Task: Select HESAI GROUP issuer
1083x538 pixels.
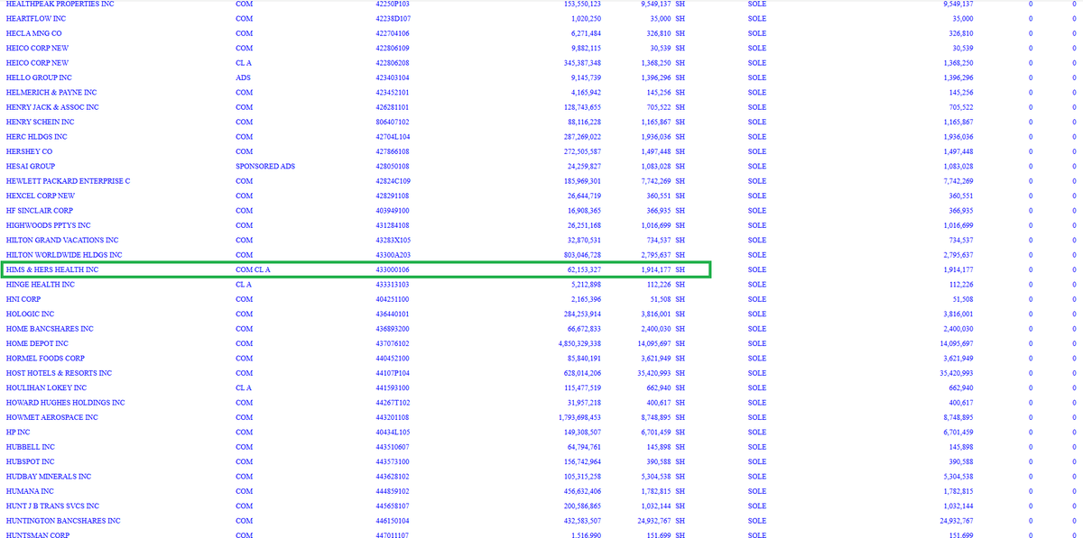Action: click(30, 166)
